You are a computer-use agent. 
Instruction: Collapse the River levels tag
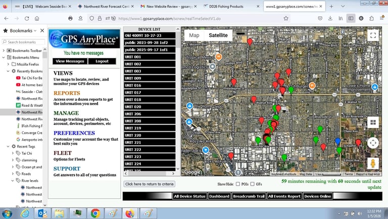[x=13, y=181]
